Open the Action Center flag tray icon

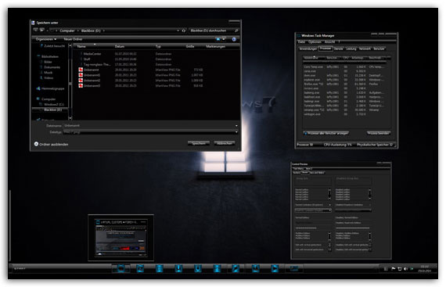pyautogui.click(x=394, y=268)
